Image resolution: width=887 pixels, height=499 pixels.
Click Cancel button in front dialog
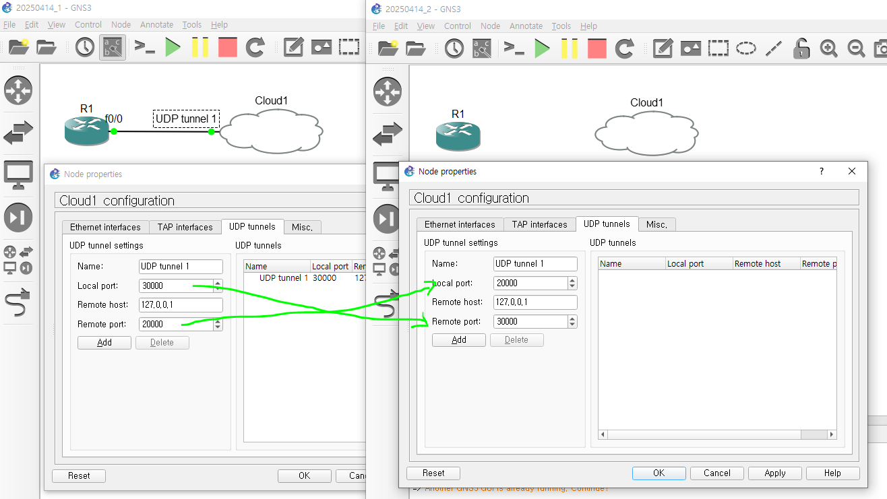pyautogui.click(x=717, y=473)
